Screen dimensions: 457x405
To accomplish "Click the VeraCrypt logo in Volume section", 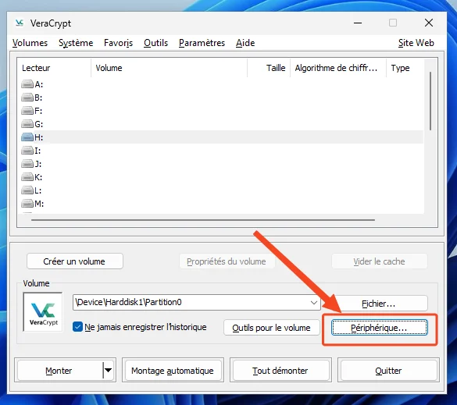I will pos(43,312).
